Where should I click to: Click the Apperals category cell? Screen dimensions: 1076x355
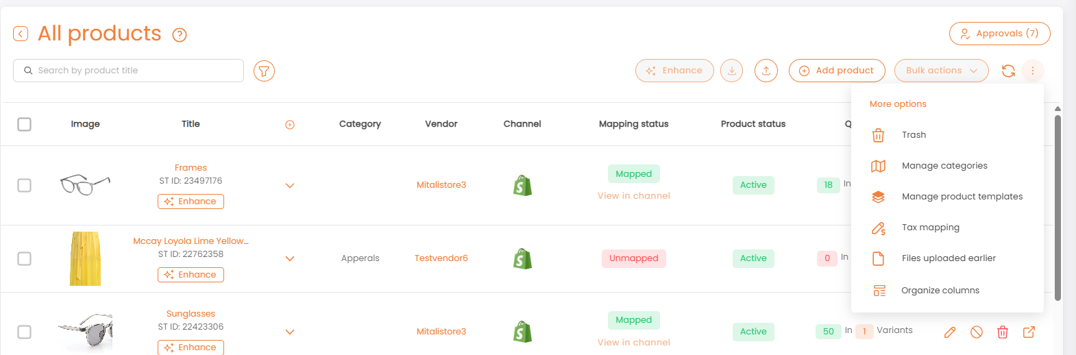pyautogui.click(x=360, y=258)
